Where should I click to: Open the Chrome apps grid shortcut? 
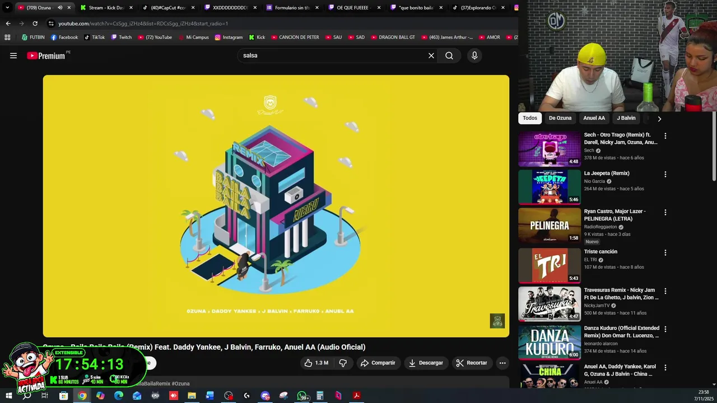(7, 38)
